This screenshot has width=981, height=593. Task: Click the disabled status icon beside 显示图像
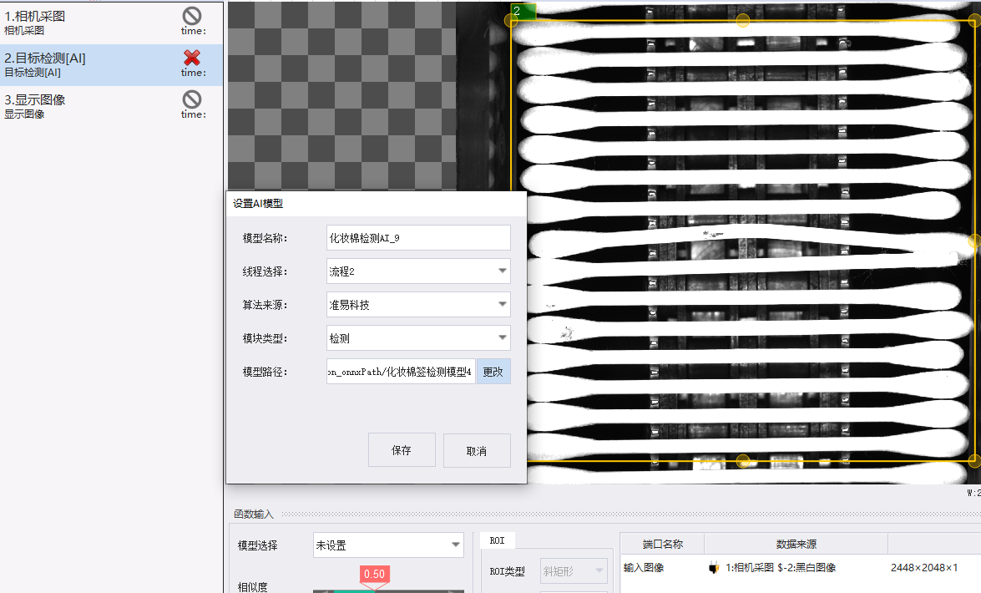tap(192, 99)
